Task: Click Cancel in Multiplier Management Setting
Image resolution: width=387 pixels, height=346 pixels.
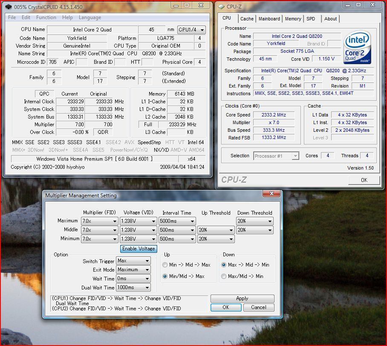Action: 258,307
